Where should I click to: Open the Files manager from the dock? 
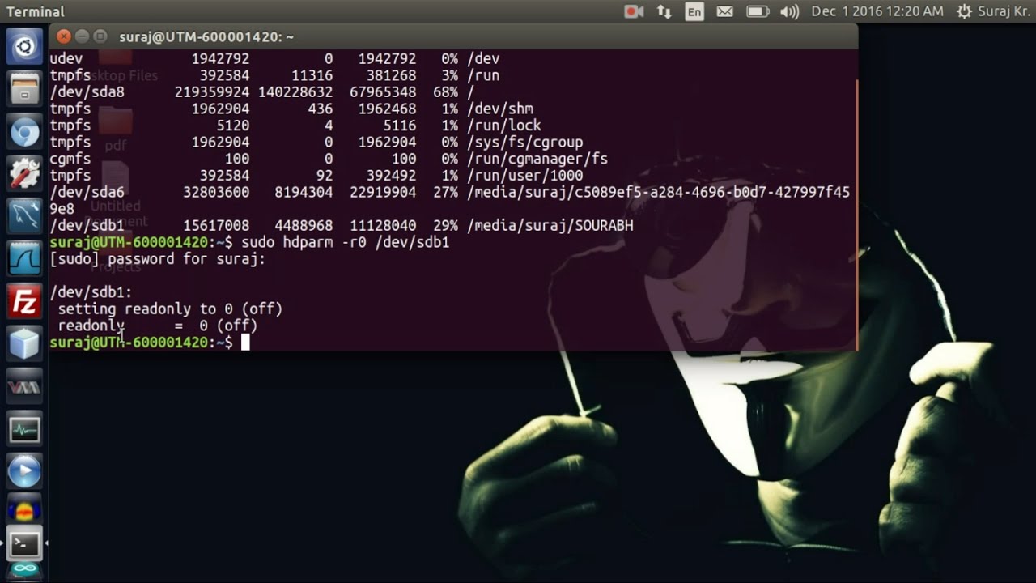(24, 88)
